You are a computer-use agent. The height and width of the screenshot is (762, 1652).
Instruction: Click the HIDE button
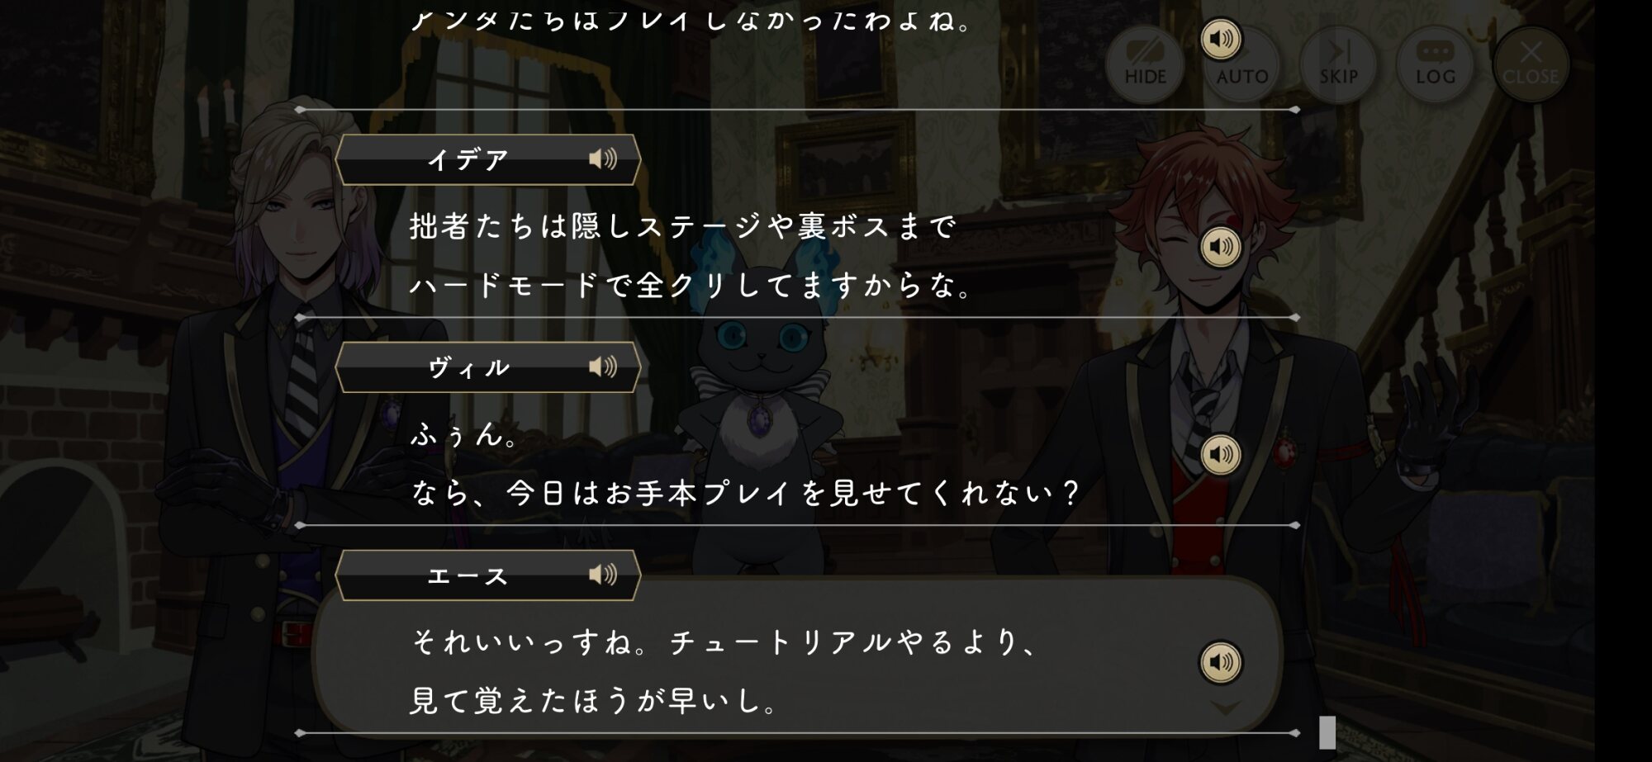coord(1145,64)
